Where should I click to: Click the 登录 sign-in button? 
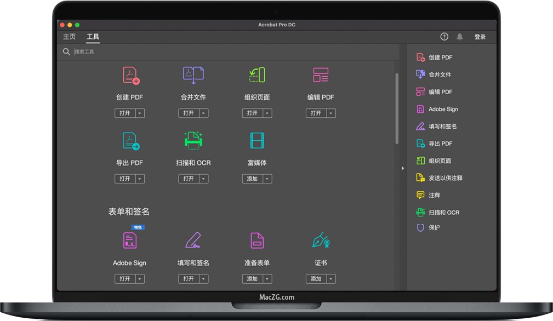click(480, 37)
